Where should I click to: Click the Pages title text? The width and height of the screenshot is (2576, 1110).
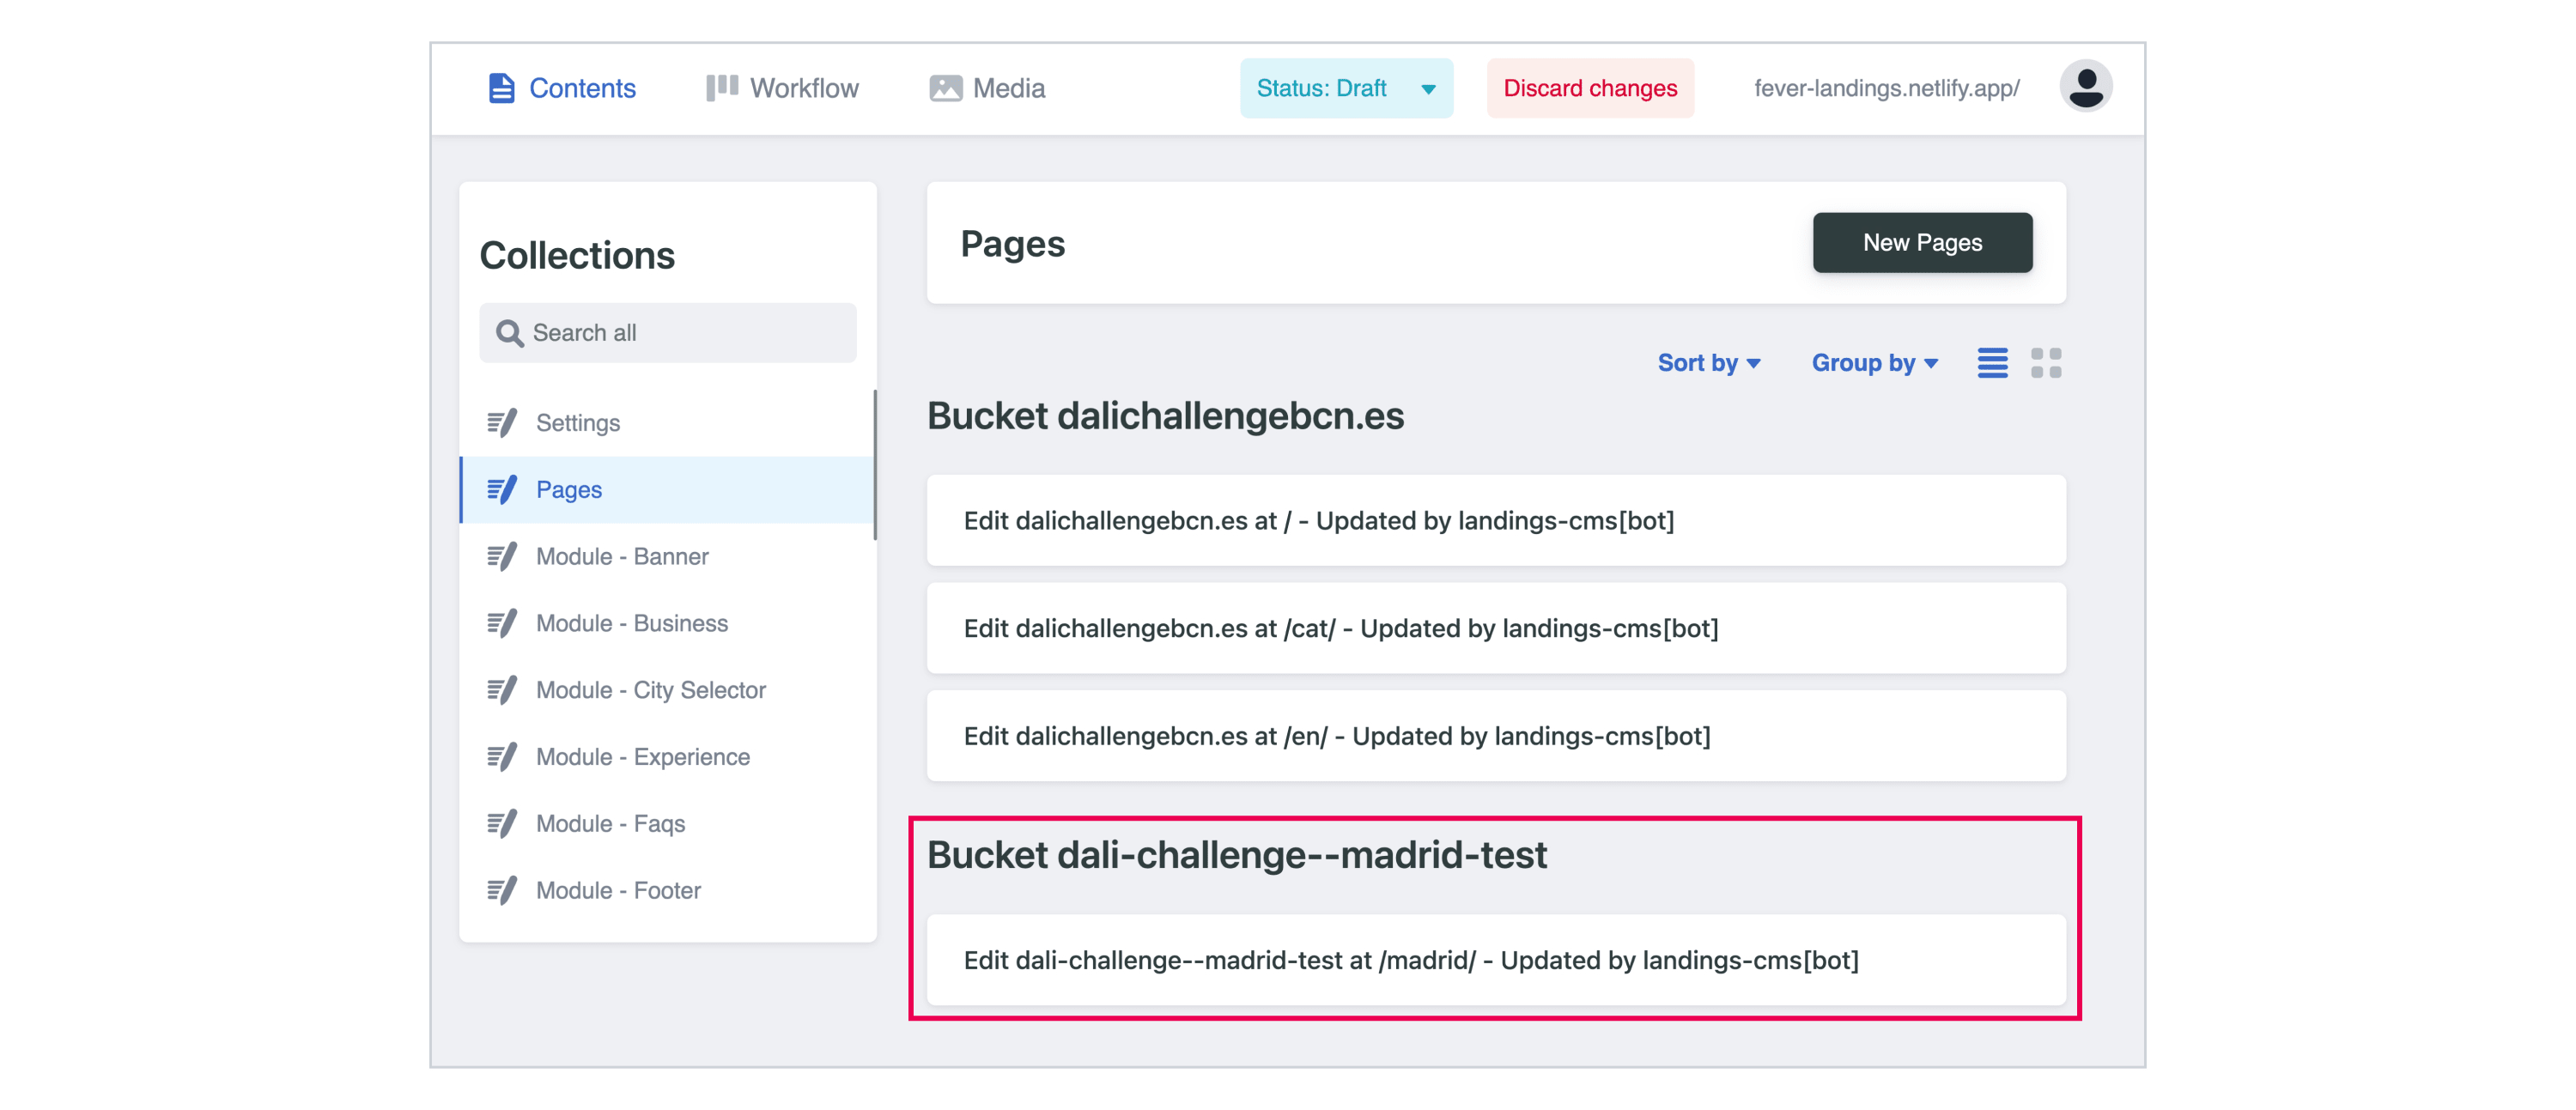coord(1012,244)
